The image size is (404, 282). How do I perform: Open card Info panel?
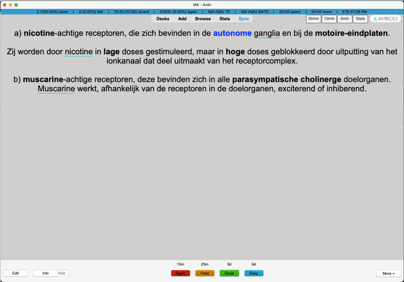45,273
